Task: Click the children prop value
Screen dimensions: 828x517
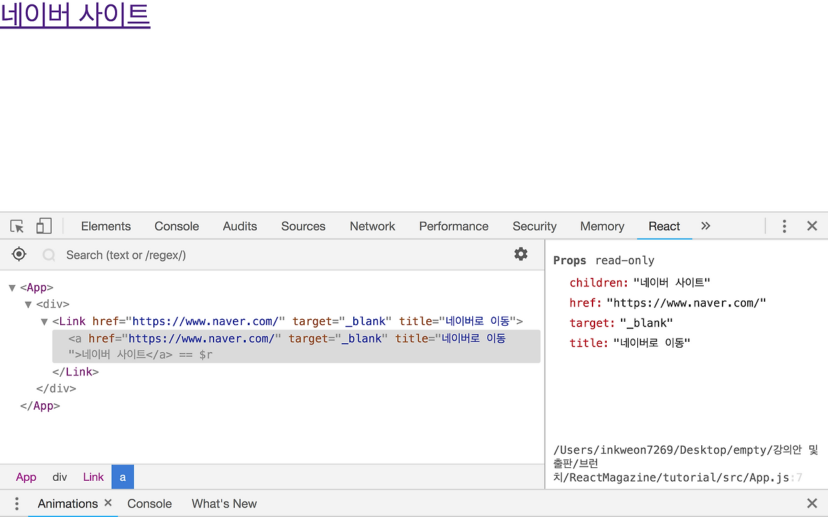Action: click(x=671, y=282)
